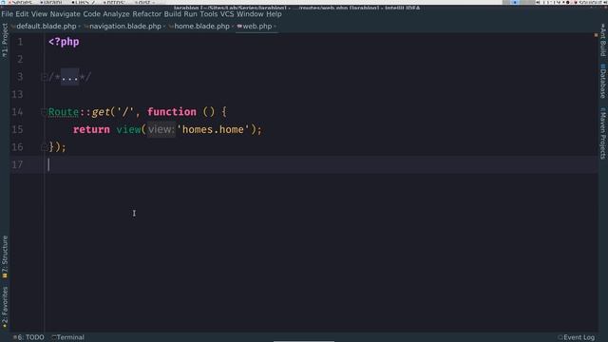Open the Build menu

pos(172,14)
